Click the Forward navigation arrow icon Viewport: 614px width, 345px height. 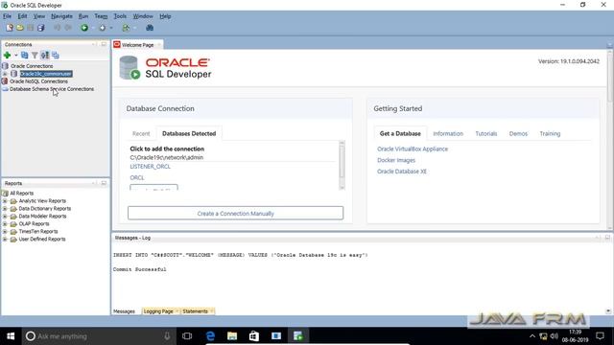103,28
